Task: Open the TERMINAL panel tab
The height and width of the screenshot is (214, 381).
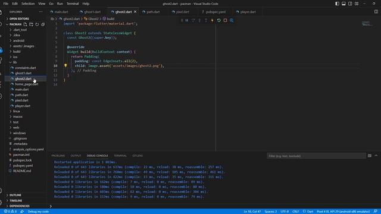Action: pyautogui.click(x=120, y=156)
